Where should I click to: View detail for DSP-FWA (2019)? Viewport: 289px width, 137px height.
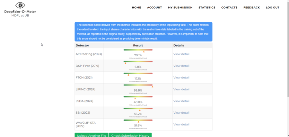point(181,66)
